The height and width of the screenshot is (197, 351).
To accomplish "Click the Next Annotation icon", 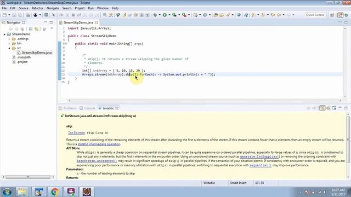I will tap(253, 15).
